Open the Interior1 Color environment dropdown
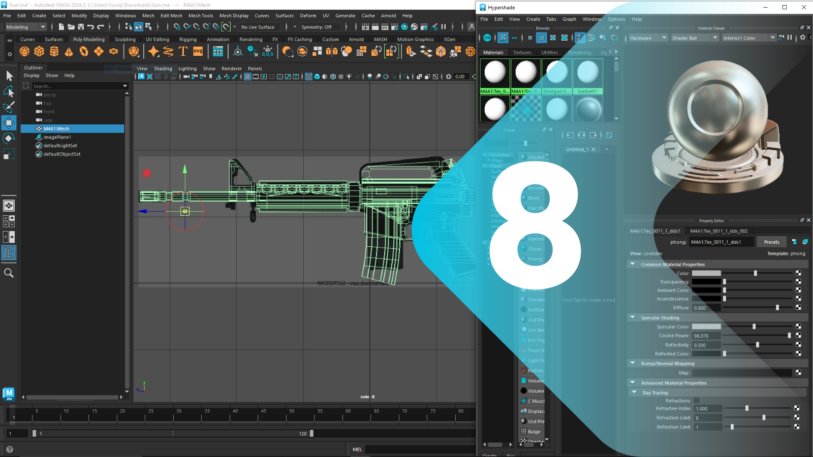This screenshot has width=813, height=457. (749, 38)
